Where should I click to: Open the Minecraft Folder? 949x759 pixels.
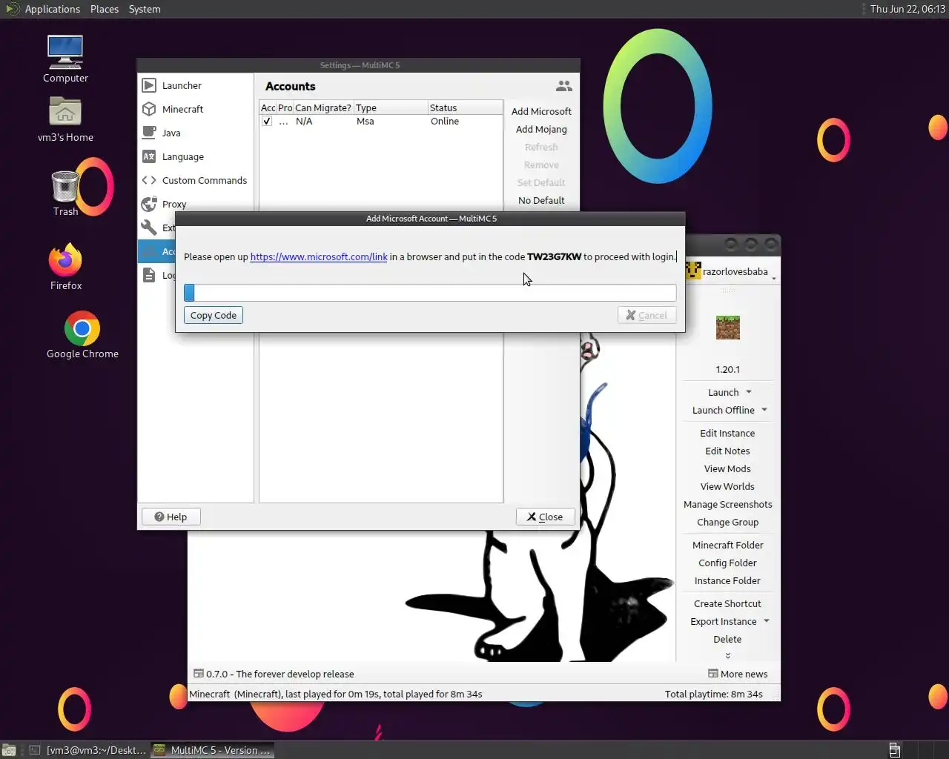(727, 545)
